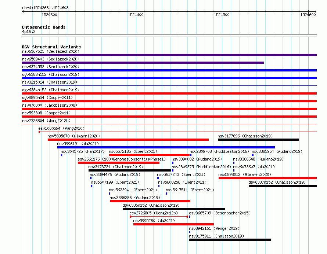Click thin red span of esv2726805 (Wong2012b)
The height and width of the screenshot is (254, 327).
pos(159,217)
